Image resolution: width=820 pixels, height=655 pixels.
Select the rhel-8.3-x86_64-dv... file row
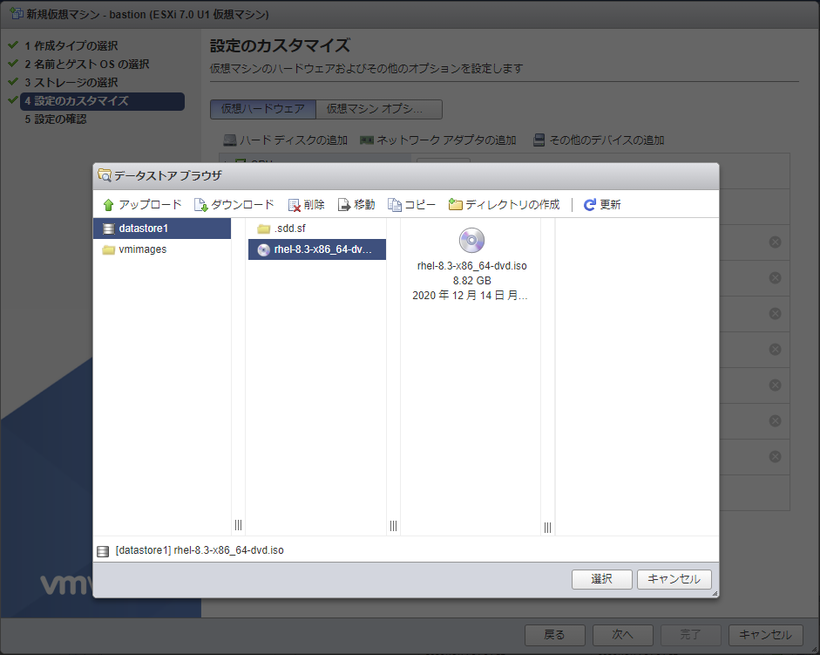317,249
